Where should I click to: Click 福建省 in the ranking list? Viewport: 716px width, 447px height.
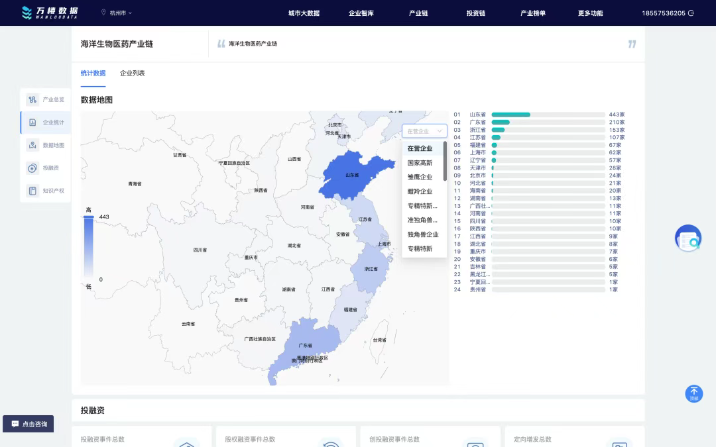point(477,145)
